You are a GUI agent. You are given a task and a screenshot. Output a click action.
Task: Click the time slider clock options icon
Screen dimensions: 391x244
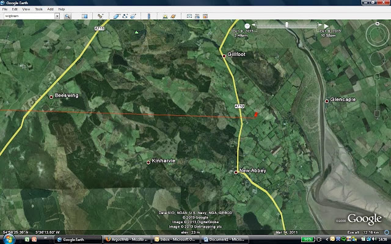pyautogui.click(x=247, y=26)
